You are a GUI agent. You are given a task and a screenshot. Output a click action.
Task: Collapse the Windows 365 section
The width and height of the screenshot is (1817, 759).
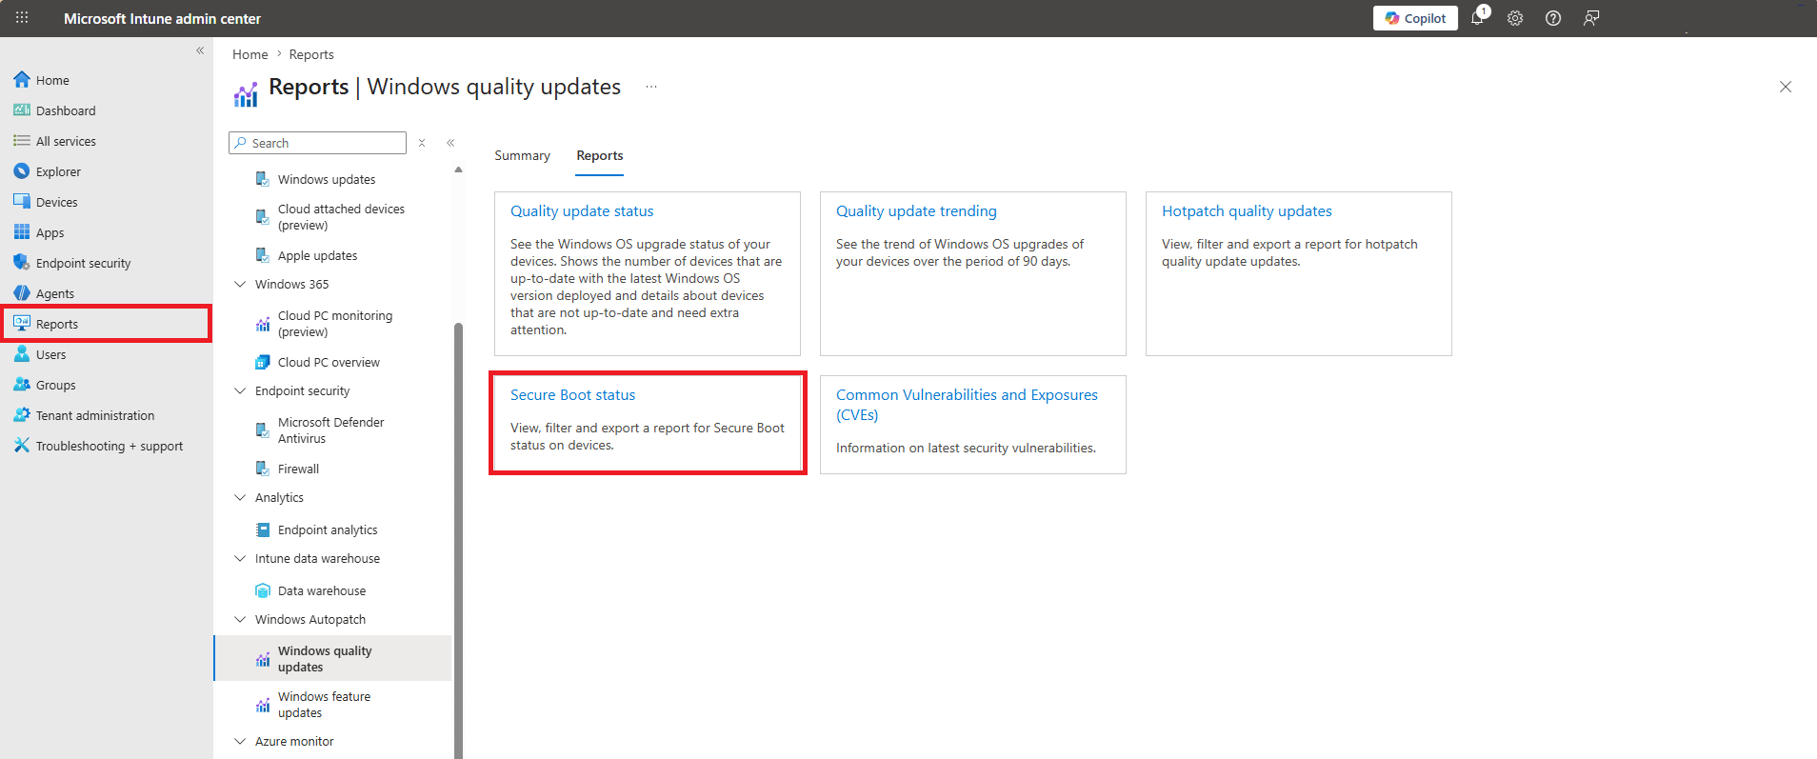click(x=240, y=284)
